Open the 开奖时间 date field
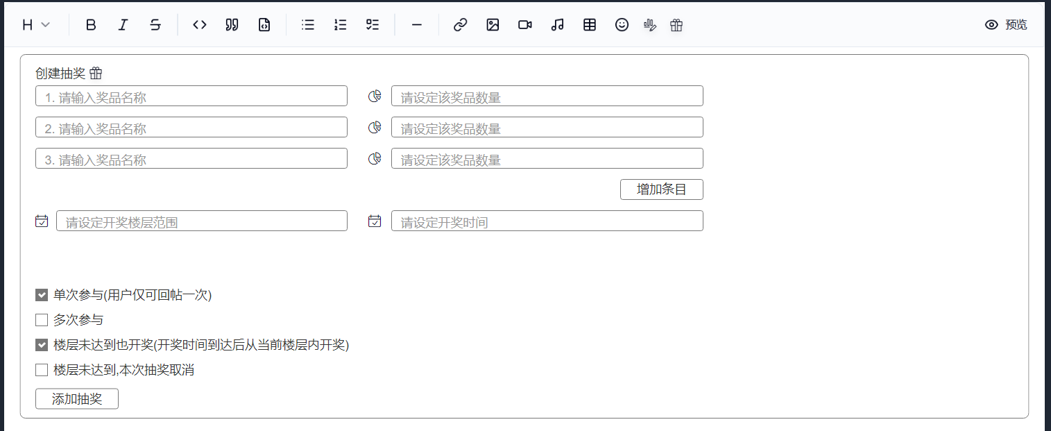This screenshot has height=431, width=1051. [547, 221]
